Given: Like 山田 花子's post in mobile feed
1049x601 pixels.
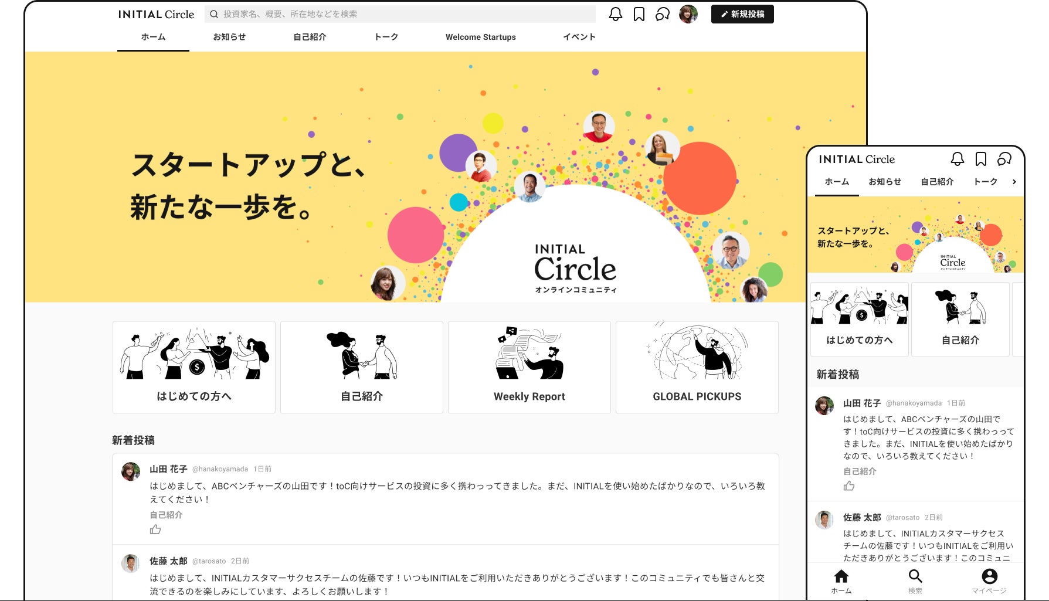Looking at the screenshot, I should coord(849,486).
